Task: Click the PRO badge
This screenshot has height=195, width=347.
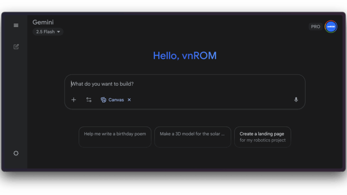Action: coord(315,27)
